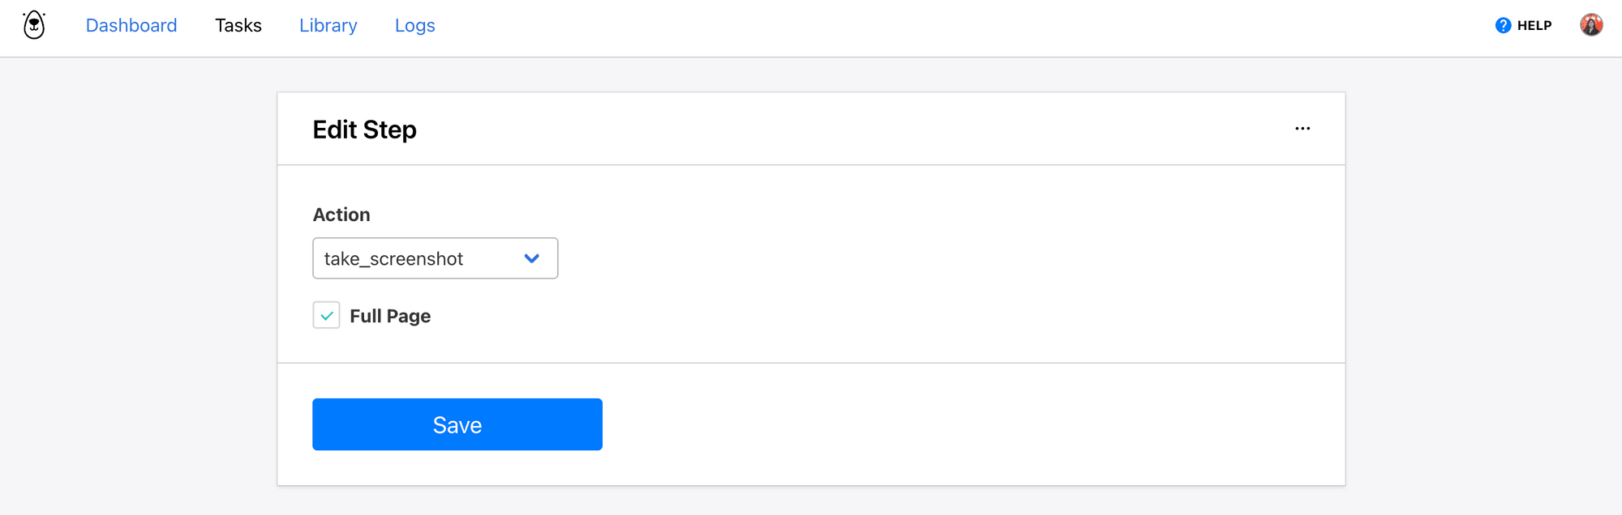
Task: Click the Save button
Action: (x=457, y=423)
